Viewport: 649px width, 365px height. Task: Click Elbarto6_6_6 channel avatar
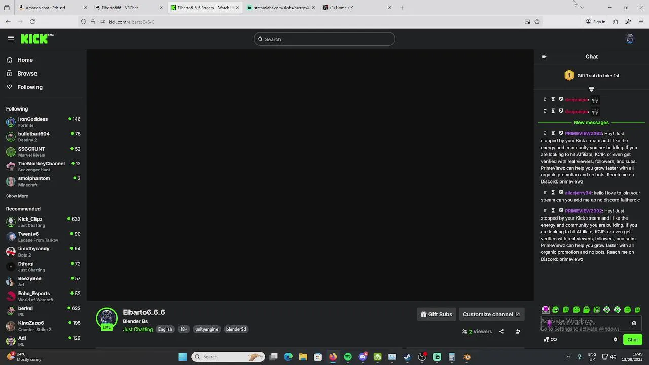point(106,318)
